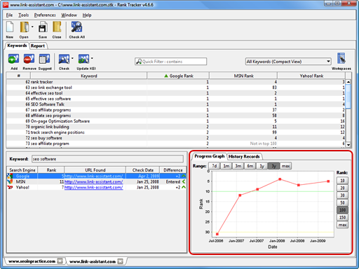Open the Workspaces icon

tap(341, 58)
